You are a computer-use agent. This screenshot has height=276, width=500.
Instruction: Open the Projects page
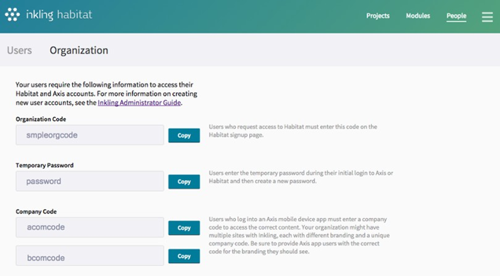(378, 16)
